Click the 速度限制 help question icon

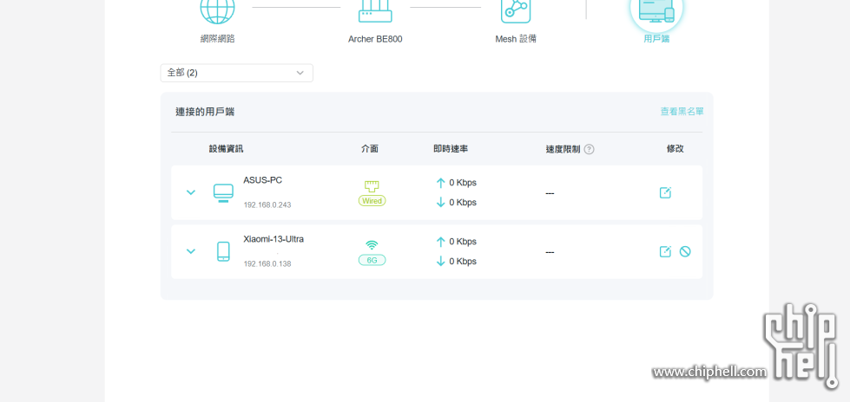click(590, 149)
